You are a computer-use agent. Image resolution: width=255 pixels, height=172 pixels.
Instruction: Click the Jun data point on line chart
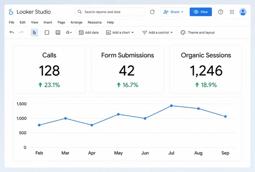point(145,118)
